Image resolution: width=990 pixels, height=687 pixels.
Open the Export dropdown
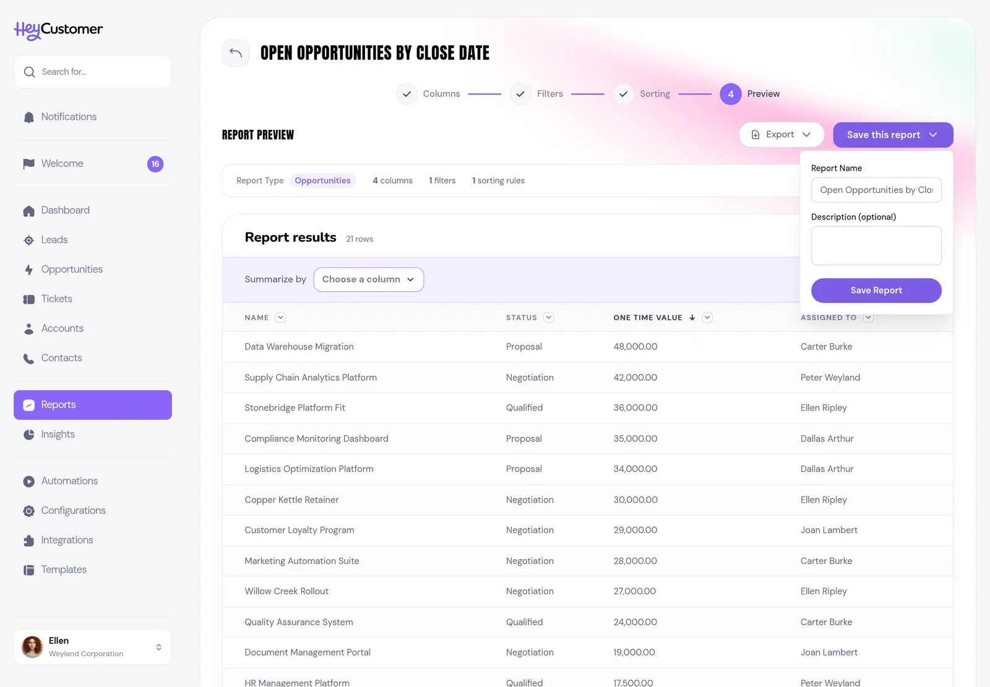point(781,135)
